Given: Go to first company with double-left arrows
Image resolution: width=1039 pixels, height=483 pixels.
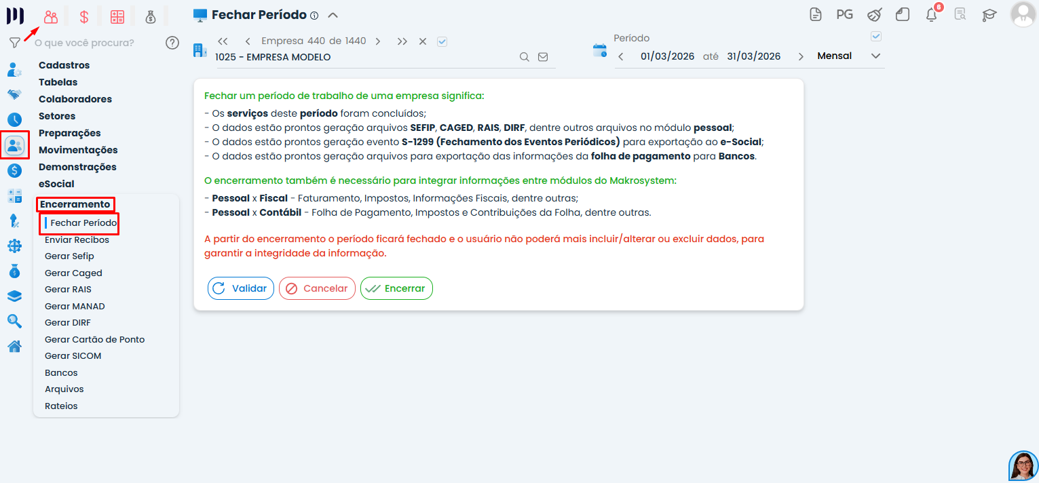Looking at the screenshot, I should (223, 41).
